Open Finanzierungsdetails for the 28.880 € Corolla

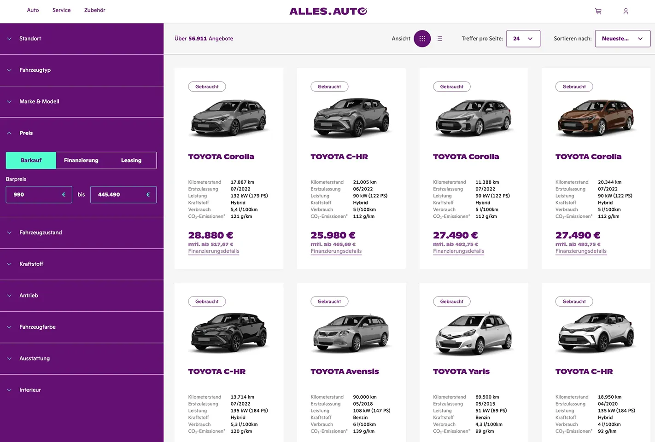click(214, 251)
